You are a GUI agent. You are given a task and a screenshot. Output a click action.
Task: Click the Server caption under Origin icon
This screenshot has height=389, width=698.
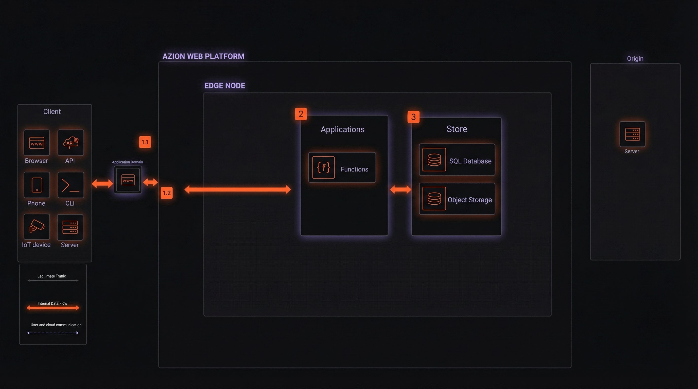pos(632,151)
